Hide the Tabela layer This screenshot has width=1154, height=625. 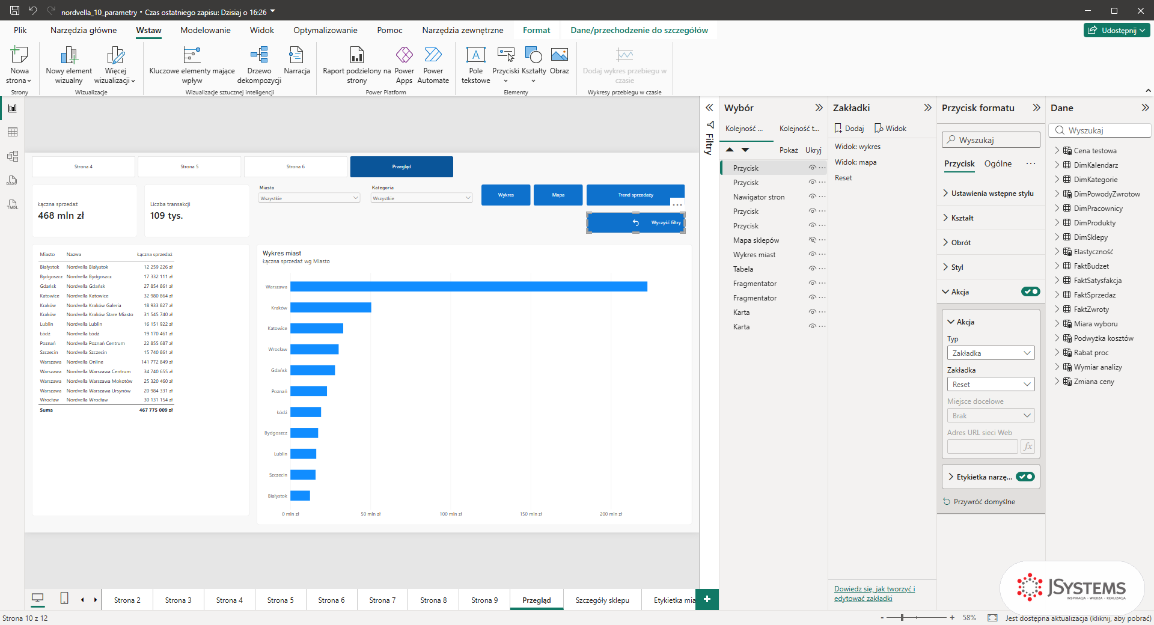812,269
